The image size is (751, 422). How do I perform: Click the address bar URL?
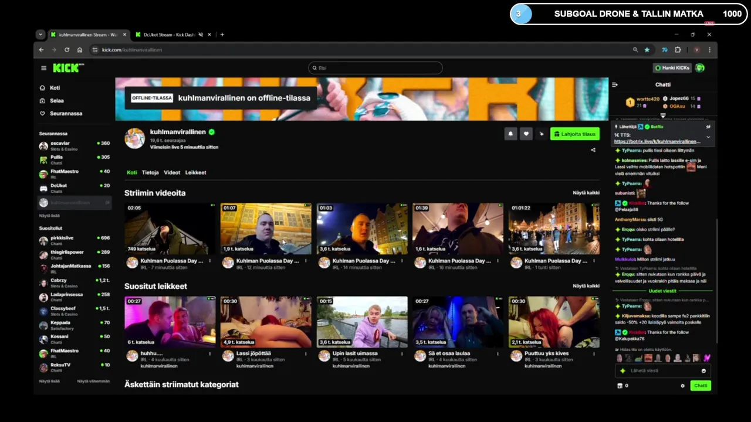[x=131, y=50]
